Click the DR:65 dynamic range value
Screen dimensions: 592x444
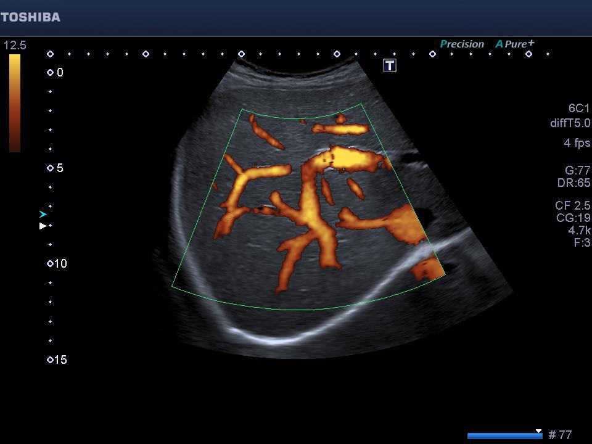(x=574, y=183)
